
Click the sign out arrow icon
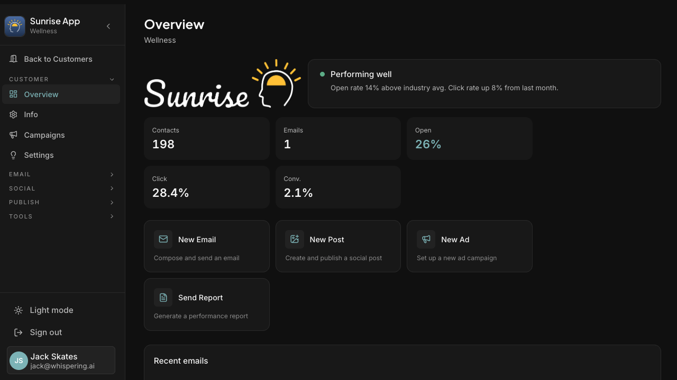pos(19,332)
